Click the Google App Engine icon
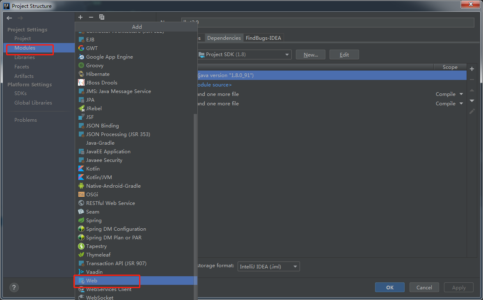The image size is (483, 300). (x=81, y=57)
